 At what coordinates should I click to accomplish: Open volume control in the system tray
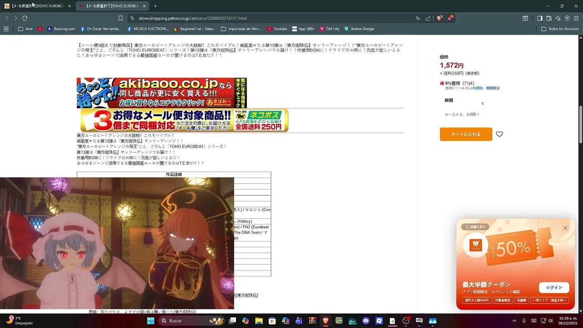[x=550, y=321]
